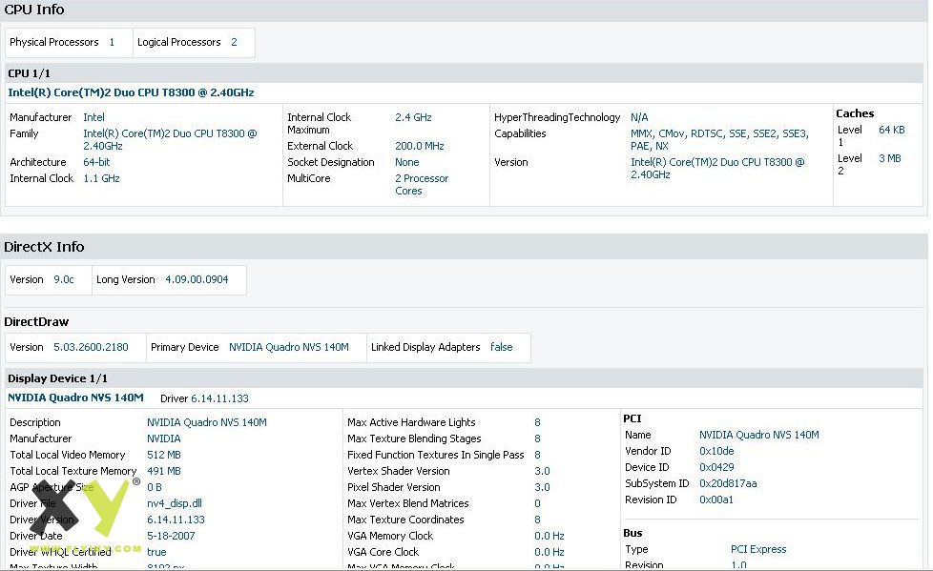933x571 pixels.
Task: Click the VGA Memory Clock value "0.0 Hz"
Action: [549, 536]
